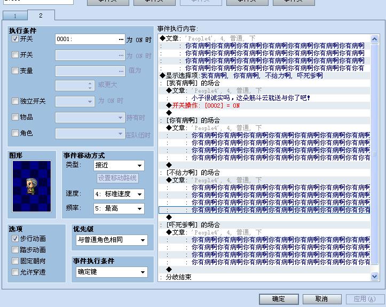The height and width of the screenshot is (307, 386).
Task: Enable the 踏步动画 option
Action: click(x=15, y=250)
